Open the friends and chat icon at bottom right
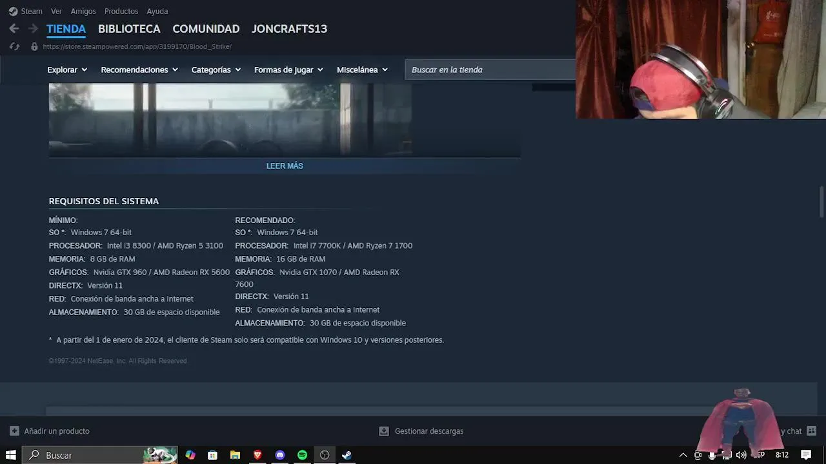The image size is (826, 464). click(812, 431)
